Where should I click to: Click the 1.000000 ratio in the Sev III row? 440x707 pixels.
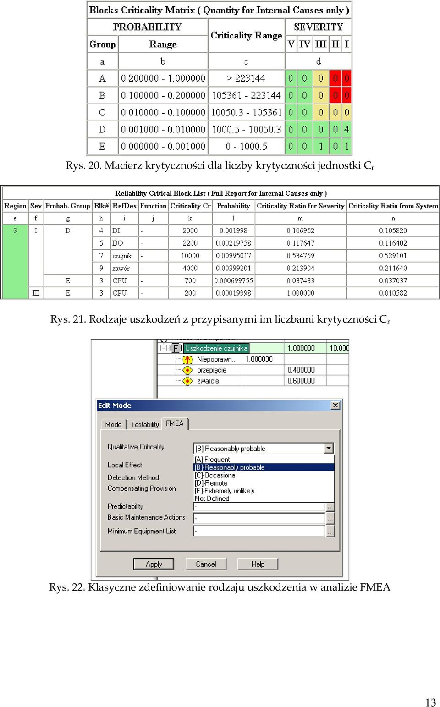301,293
